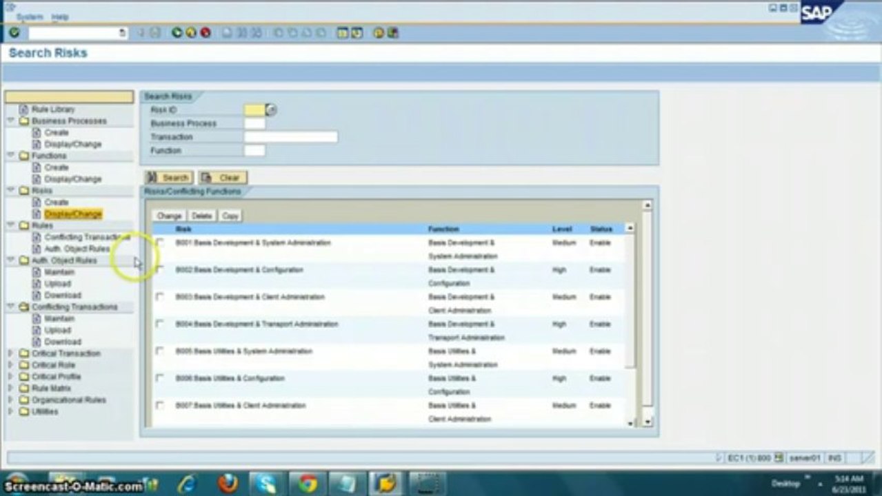Click the Clear button
The width and height of the screenshot is (882, 496).
pos(223,178)
